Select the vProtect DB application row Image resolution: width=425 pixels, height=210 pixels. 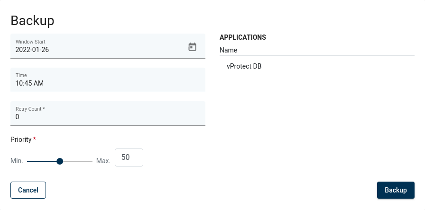pyautogui.click(x=244, y=66)
